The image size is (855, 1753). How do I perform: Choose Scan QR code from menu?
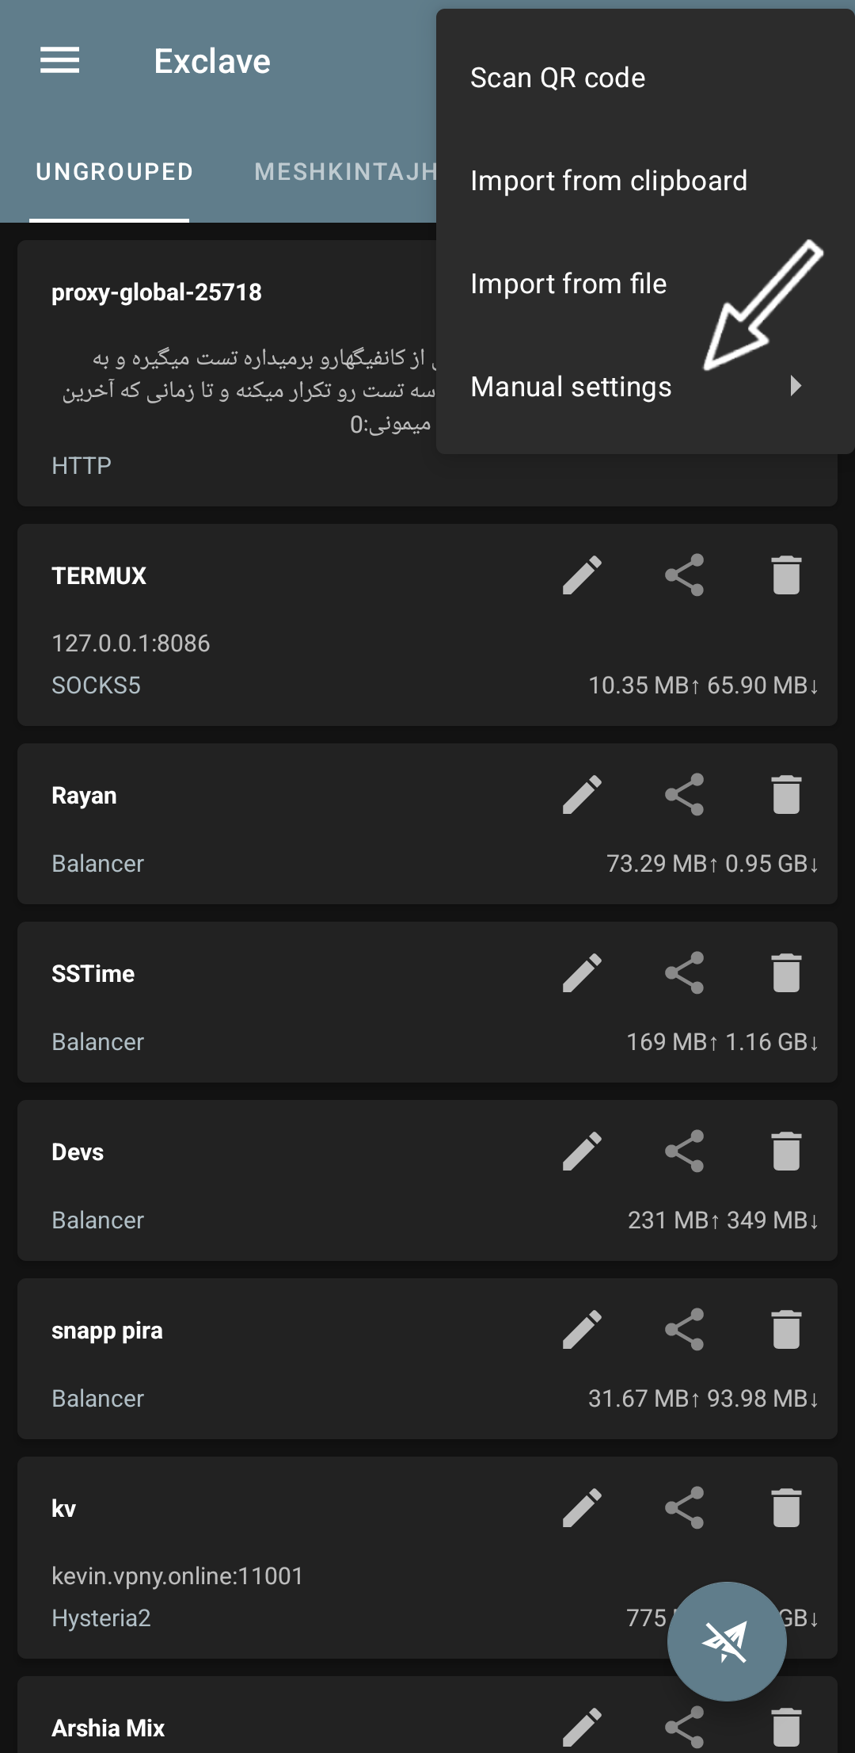coord(557,78)
